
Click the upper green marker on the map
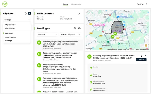point(115,34)
